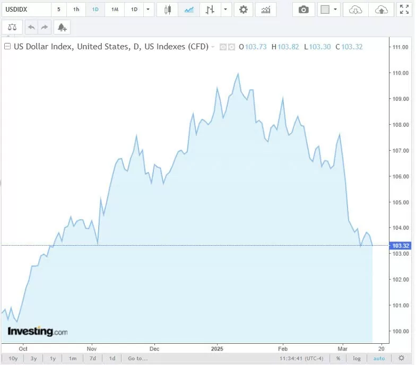Take a chart snapshot with camera icon
416x365 pixels.
(304, 10)
